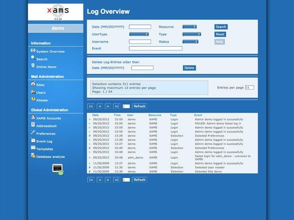Click the System Overview glasses icon
The height and width of the screenshot is (220, 294).
tap(33, 50)
